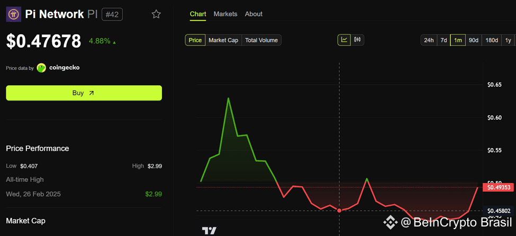Viewport: 516px width, 236px height.
Task: Click the $0.55 axis label
Action: coord(494,150)
